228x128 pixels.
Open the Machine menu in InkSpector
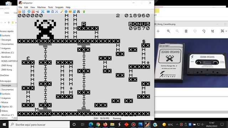[x=41, y=7]
